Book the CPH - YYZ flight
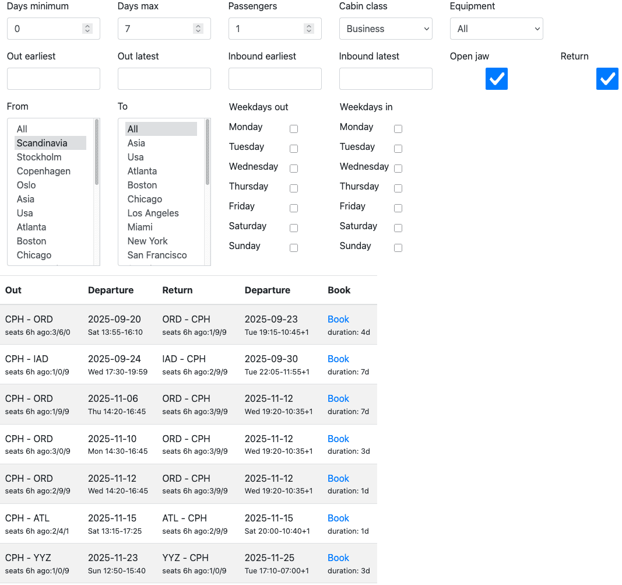The image size is (622, 585). [x=338, y=558]
